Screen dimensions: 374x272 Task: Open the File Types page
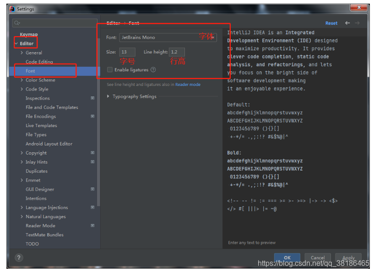[36, 134]
